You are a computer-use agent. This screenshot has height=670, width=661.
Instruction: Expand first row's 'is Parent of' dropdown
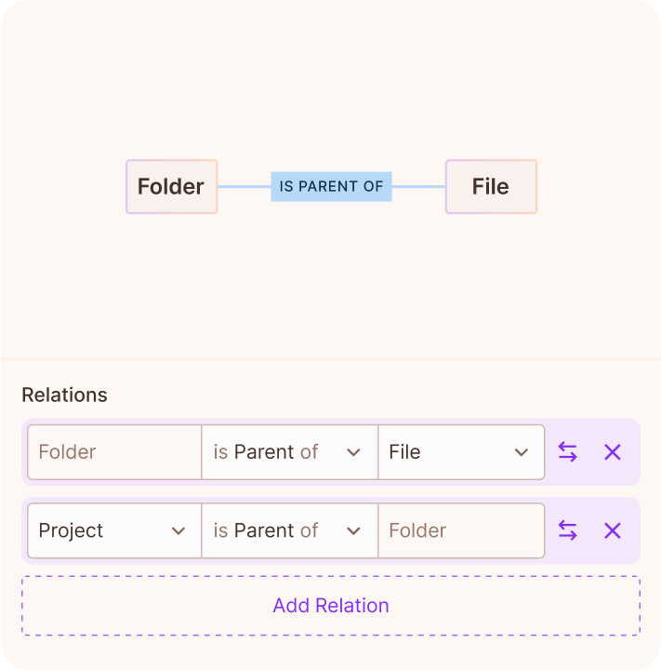[288, 452]
